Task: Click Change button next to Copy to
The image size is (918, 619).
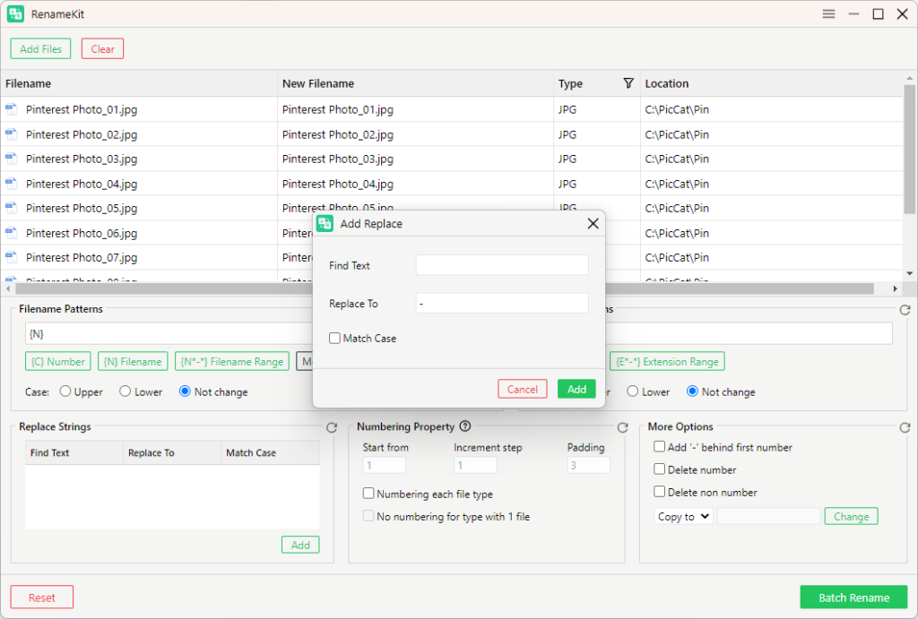Action: 851,516
